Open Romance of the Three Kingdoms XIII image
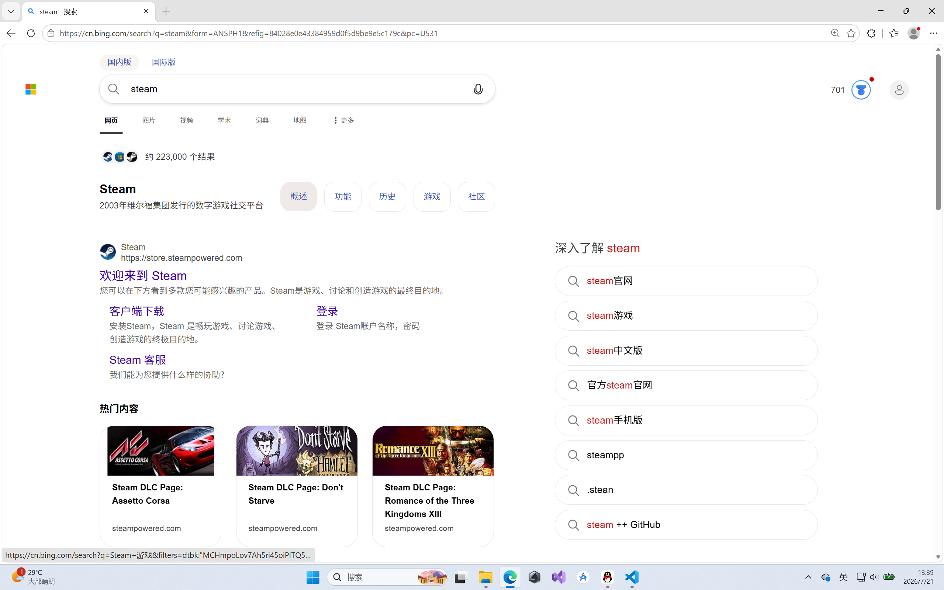Screen dimensions: 944x590 [433, 451]
